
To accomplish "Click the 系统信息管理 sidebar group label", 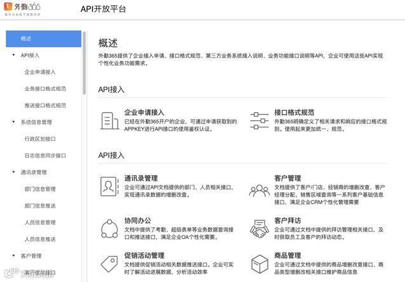I will coord(36,122).
